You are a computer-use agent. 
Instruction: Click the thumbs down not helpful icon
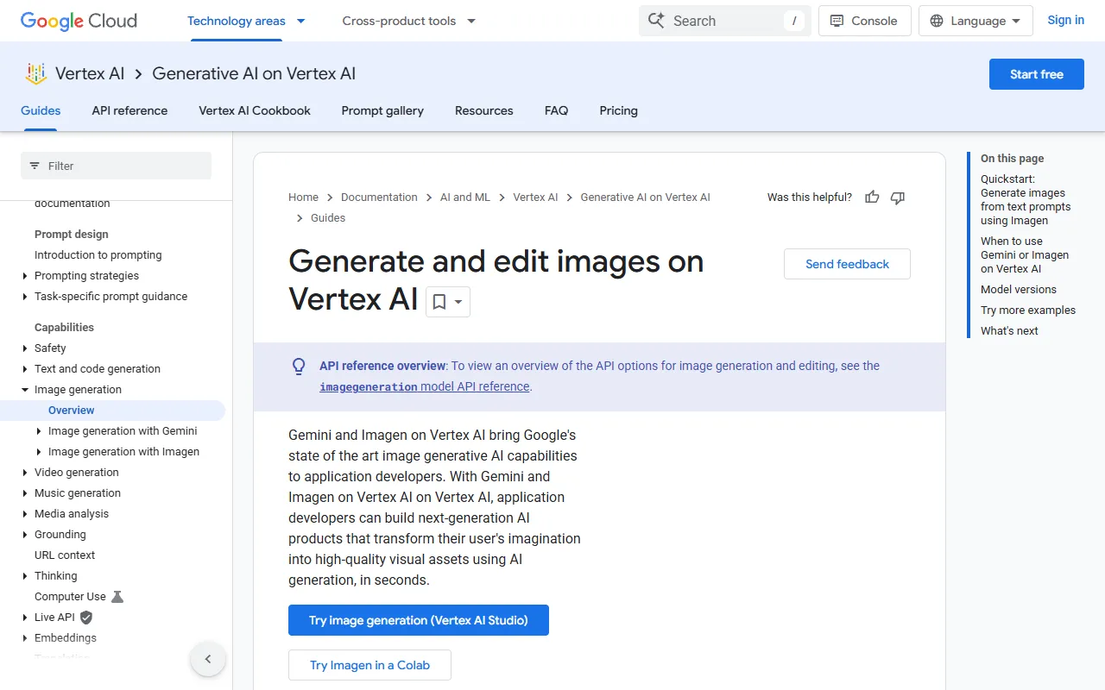(898, 198)
